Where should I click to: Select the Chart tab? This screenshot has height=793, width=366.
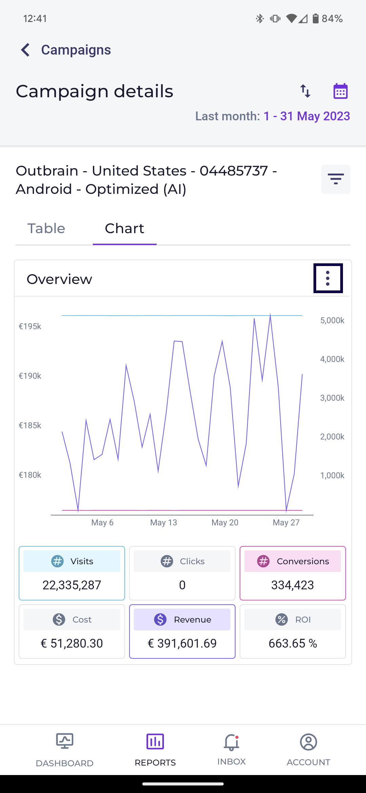pyautogui.click(x=124, y=228)
